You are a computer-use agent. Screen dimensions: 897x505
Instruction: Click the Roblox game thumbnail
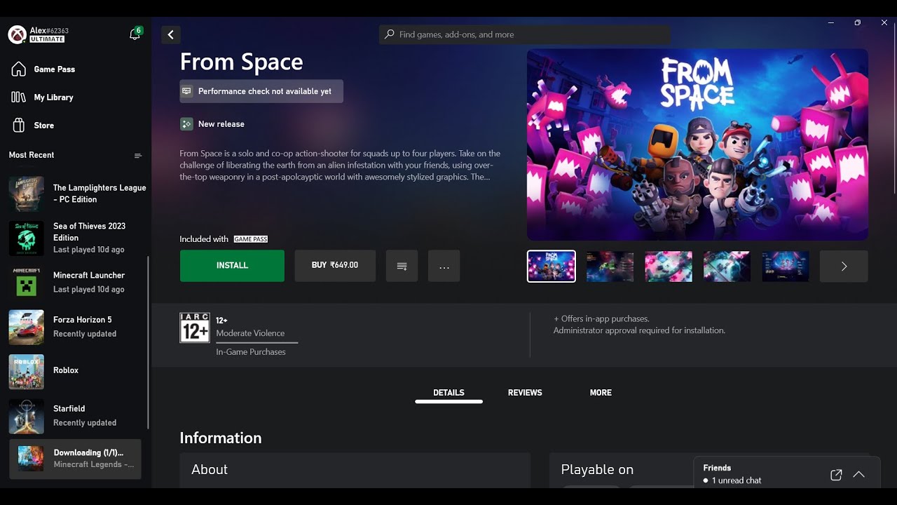click(27, 371)
